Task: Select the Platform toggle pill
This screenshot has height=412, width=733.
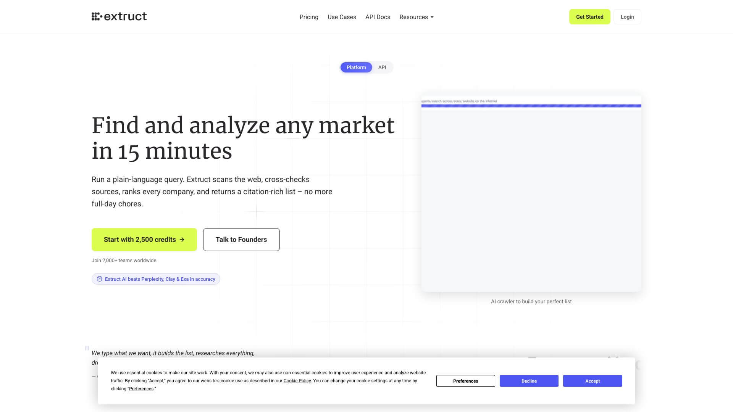Action: click(x=356, y=67)
